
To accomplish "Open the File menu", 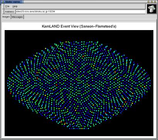I will point(7,7).
